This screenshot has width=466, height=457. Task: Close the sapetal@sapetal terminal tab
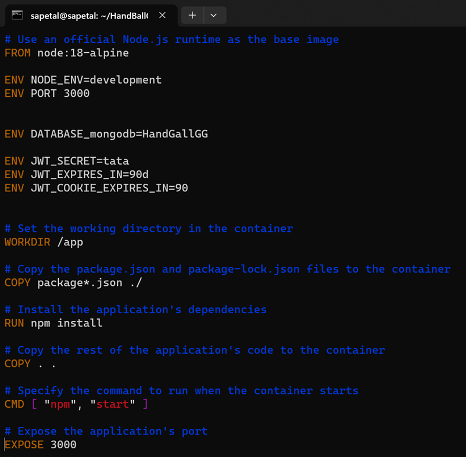tap(162, 15)
